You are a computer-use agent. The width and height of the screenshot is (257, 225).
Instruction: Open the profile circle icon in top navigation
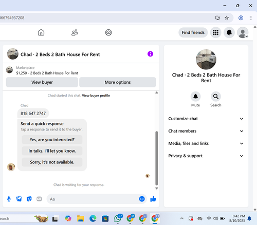click(x=108, y=32)
